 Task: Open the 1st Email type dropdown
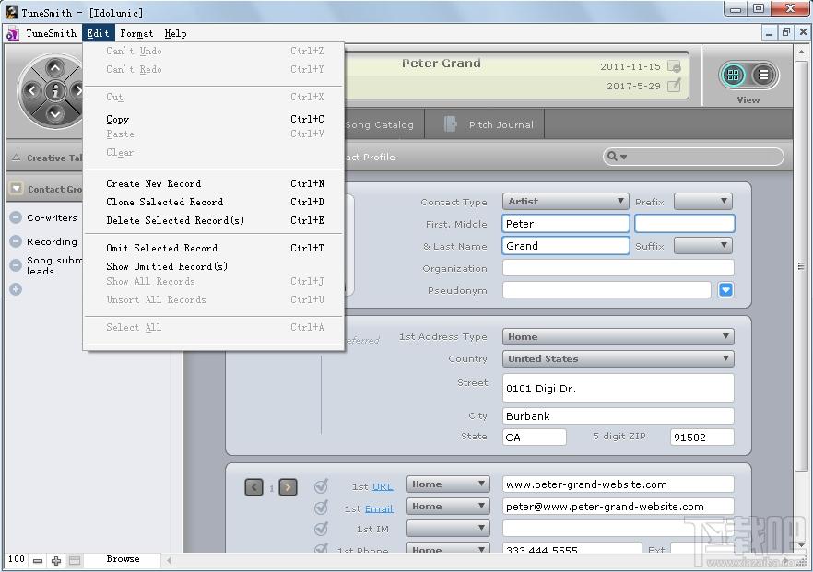tap(448, 507)
